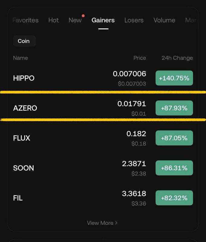The image size is (206, 242).
Task: Tap FIL's +82.32% change badge
Action: 174,198
